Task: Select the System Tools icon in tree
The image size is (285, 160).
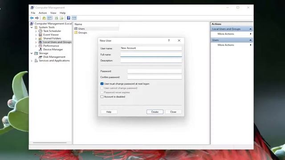Action: [36, 27]
